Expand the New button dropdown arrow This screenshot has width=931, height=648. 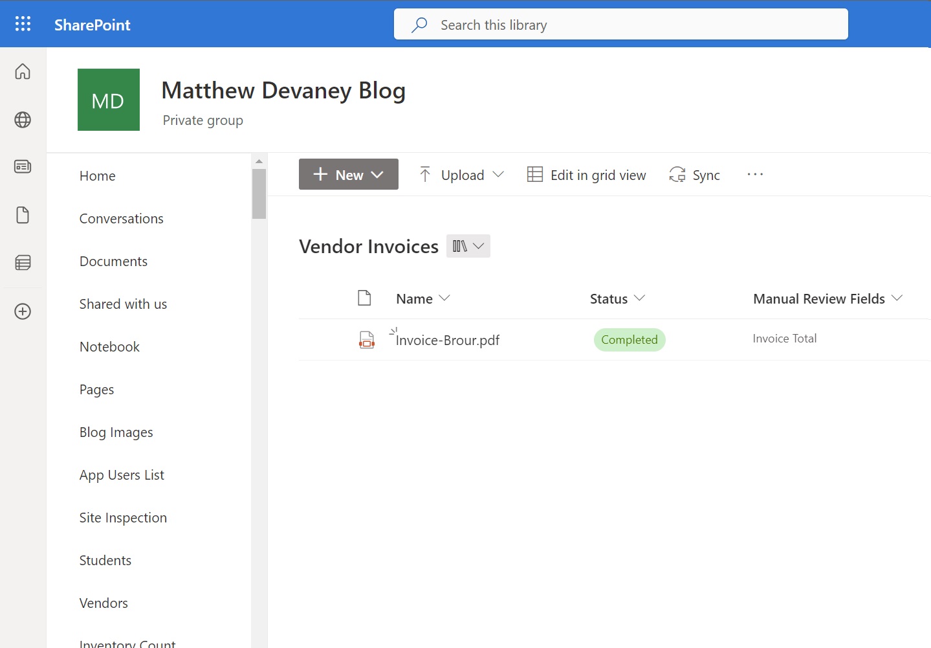click(378, 174)
